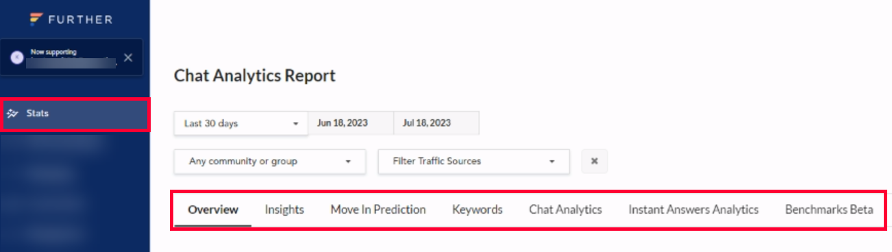Screen dimensions: 892x252
Task: Select the Benchmarks Beta tab
Action: click(x=829, y=210)
